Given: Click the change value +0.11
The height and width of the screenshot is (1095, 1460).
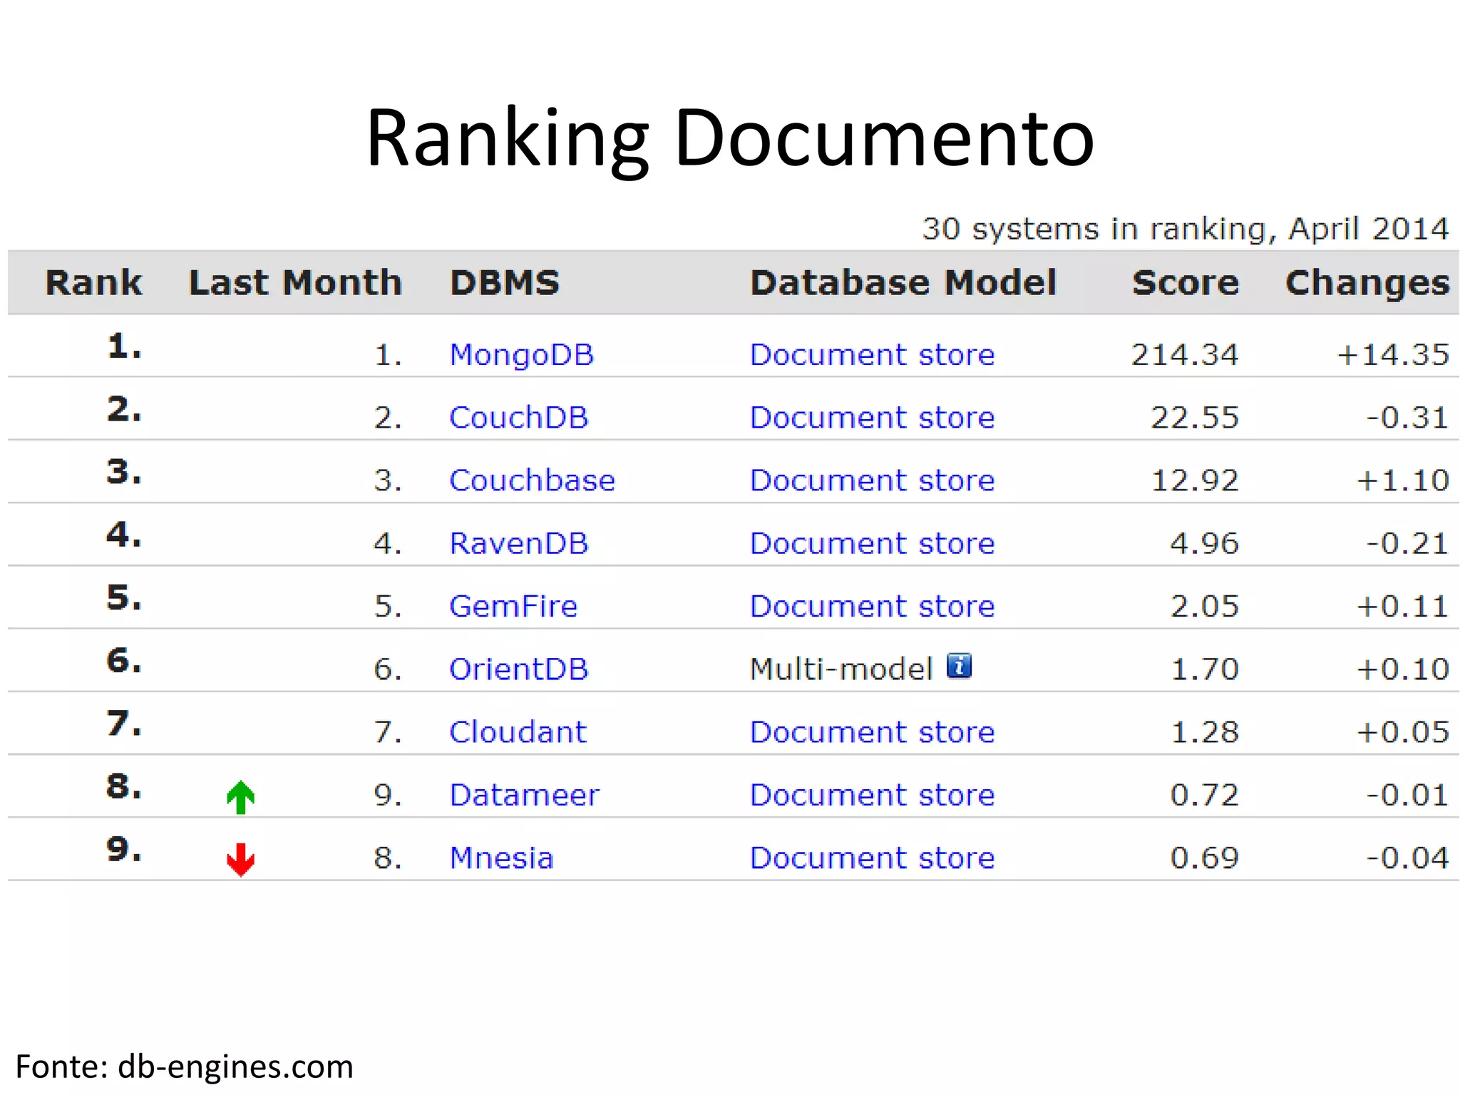Looking at the screenshot, I should [1402, 606].
